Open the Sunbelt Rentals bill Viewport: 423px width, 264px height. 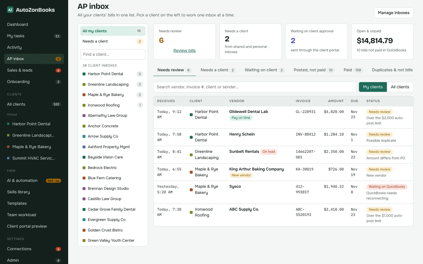(x=283, y=155)
